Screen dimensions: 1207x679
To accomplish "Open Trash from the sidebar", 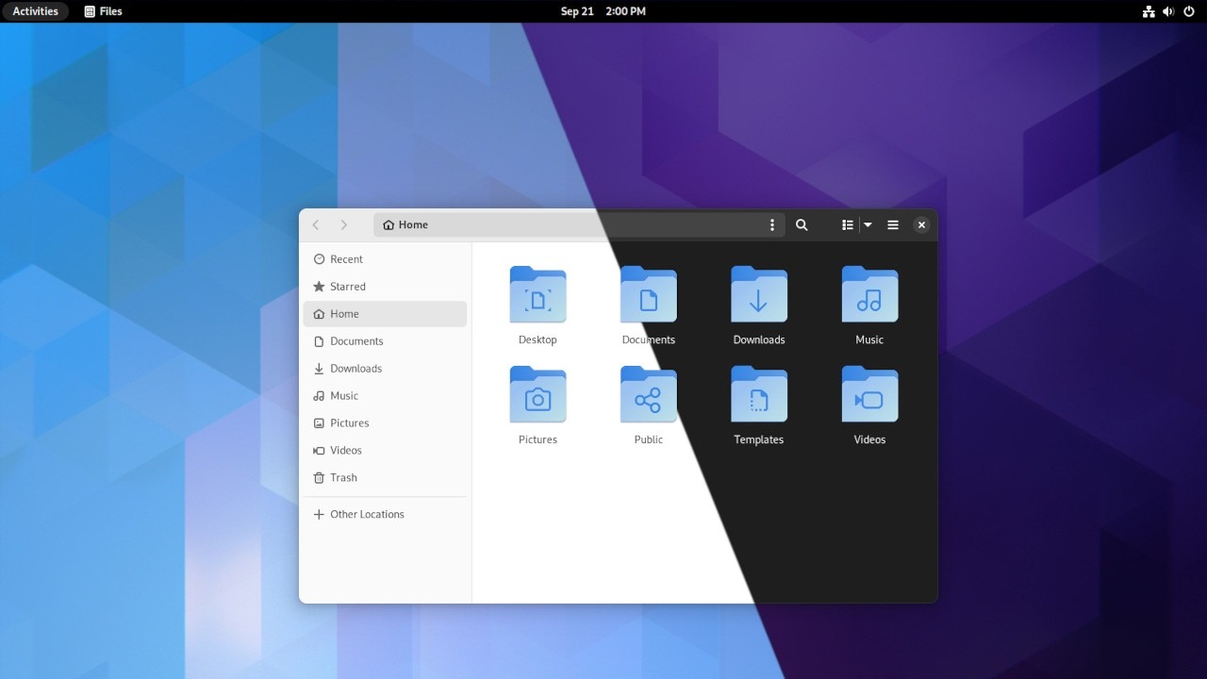I will 385,478.
